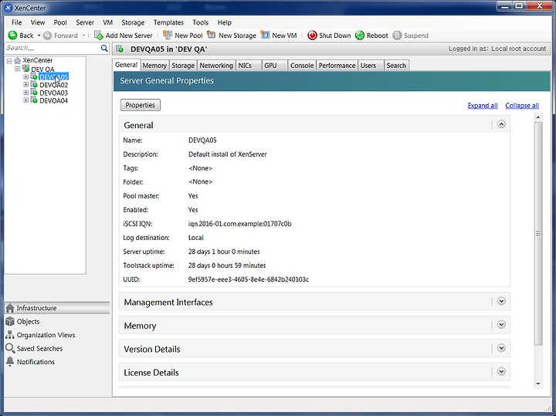Click the iSCSI IQN value text
Image resolution: width=556 pixels, height=416 pixels.
(239, 224)
